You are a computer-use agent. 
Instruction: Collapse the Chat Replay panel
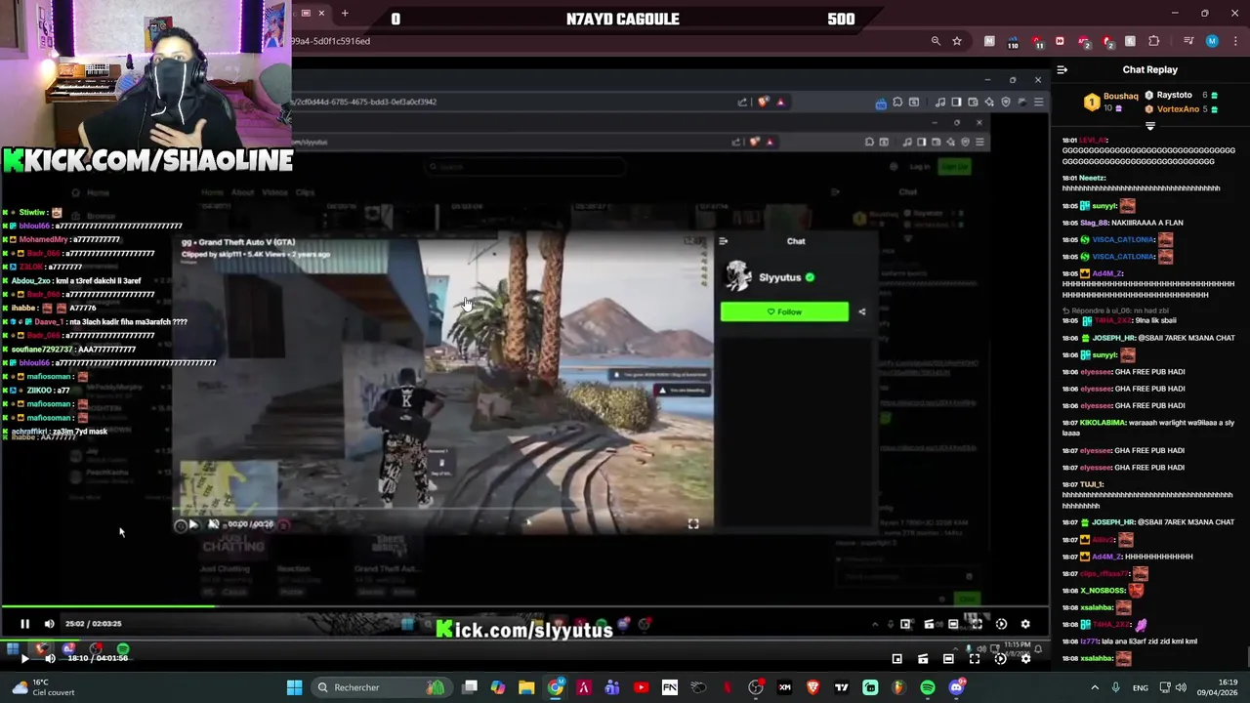[x=1062, y=69]
